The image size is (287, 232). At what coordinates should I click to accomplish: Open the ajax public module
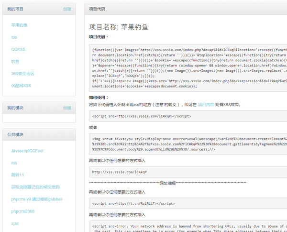point(15,223)
